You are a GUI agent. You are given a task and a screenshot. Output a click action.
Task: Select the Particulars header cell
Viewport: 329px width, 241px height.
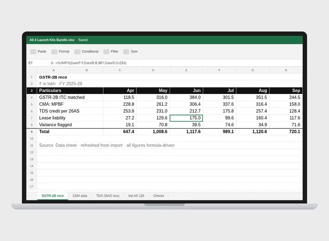tap(70, 90)
